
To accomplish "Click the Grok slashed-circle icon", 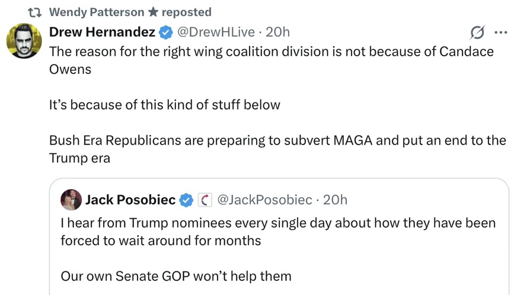I will coord(477,32).
